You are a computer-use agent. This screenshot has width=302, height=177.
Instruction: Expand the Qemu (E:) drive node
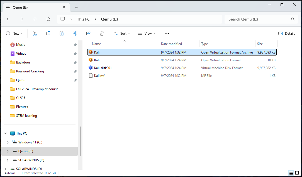click(8, 151)
